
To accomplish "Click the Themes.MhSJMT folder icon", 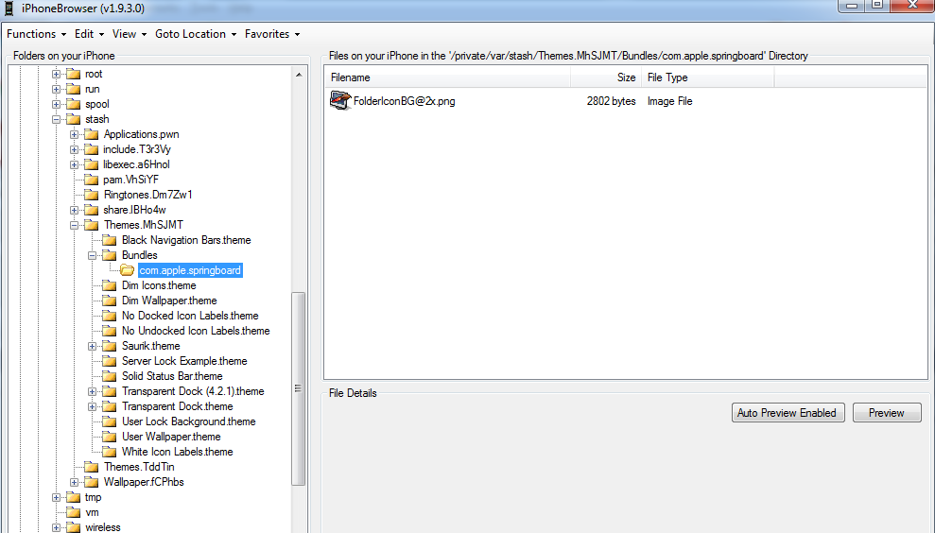I will point(92,225).
